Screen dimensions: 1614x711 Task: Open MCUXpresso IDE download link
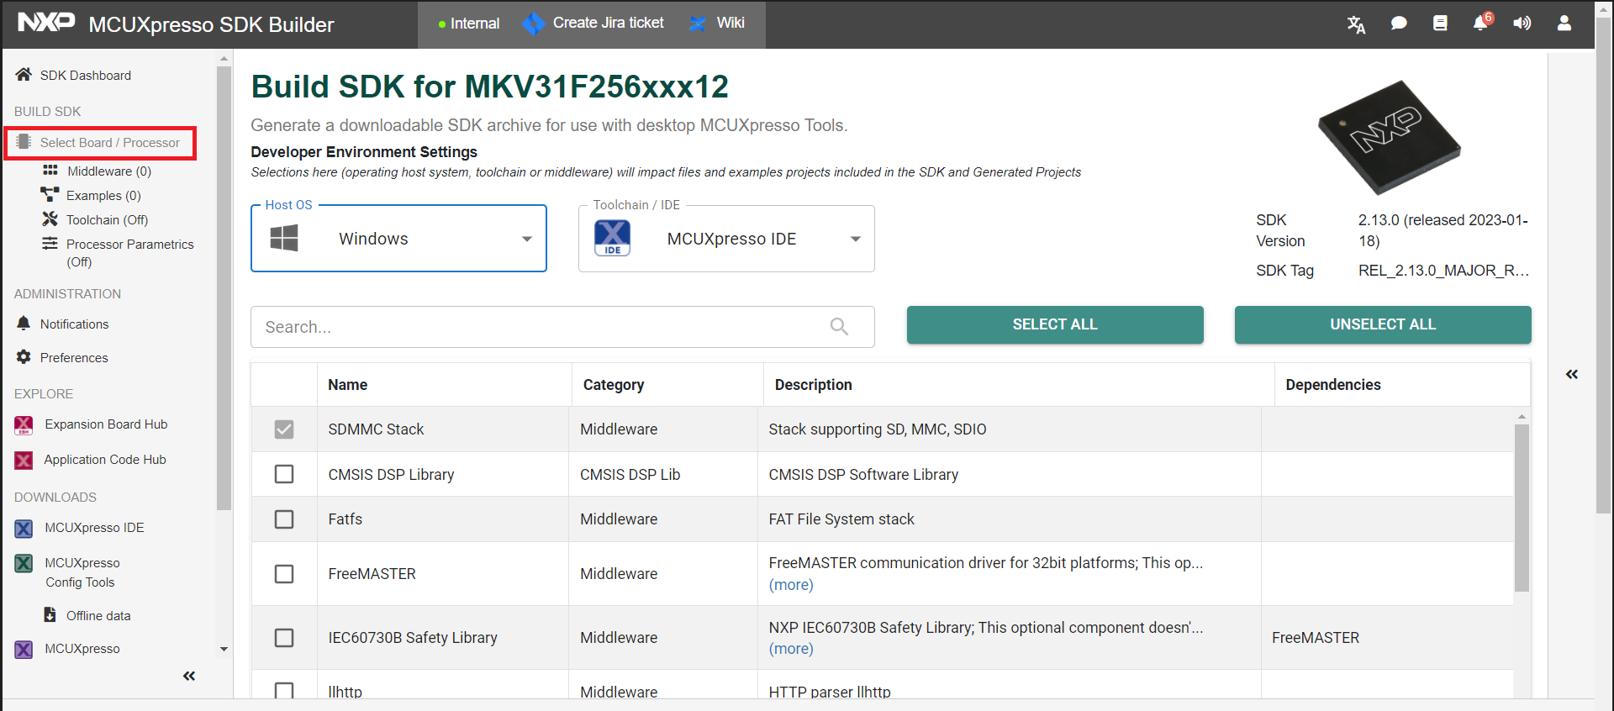(80, 528)
